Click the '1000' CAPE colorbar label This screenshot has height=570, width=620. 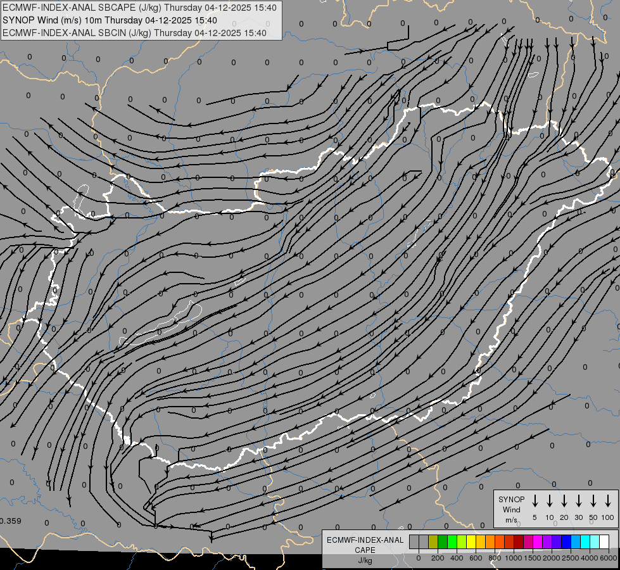coord(514,558)
